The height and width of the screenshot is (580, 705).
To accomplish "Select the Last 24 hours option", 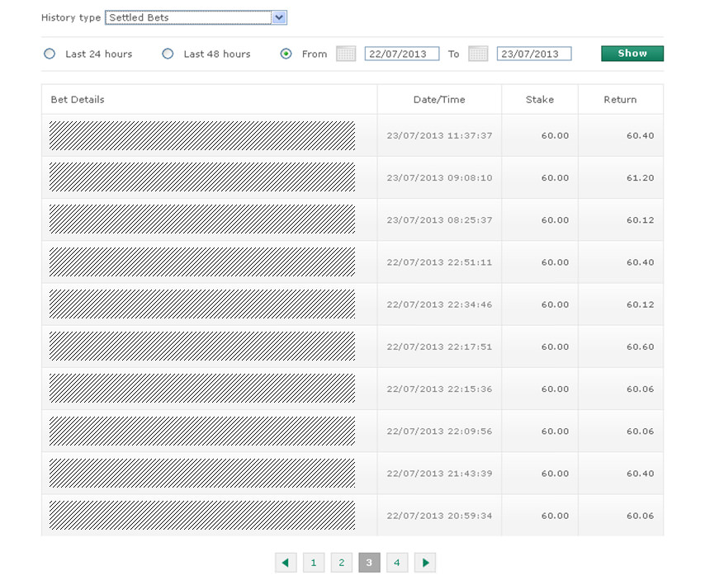I will click(50, 54).
